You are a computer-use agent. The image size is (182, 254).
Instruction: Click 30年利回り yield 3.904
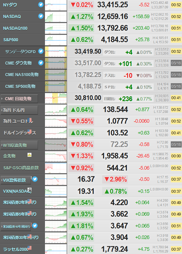(119, 237)
